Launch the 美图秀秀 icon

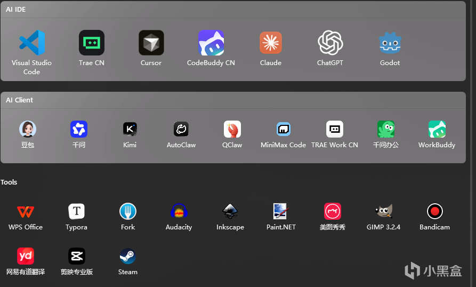point(333,211)
